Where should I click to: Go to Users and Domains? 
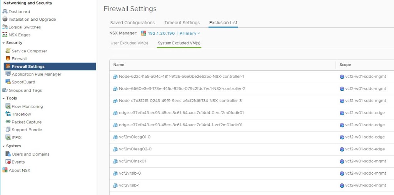point(30,154)
